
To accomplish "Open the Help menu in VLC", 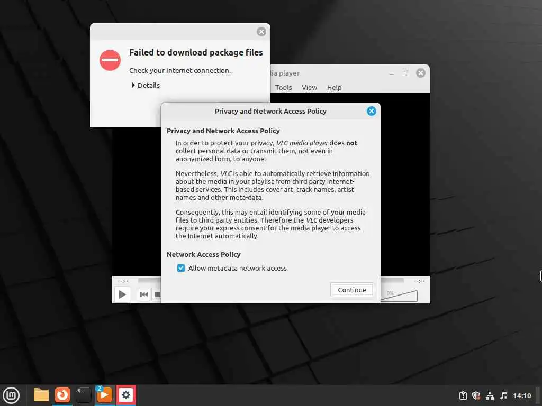I will (x=335, y=88).
